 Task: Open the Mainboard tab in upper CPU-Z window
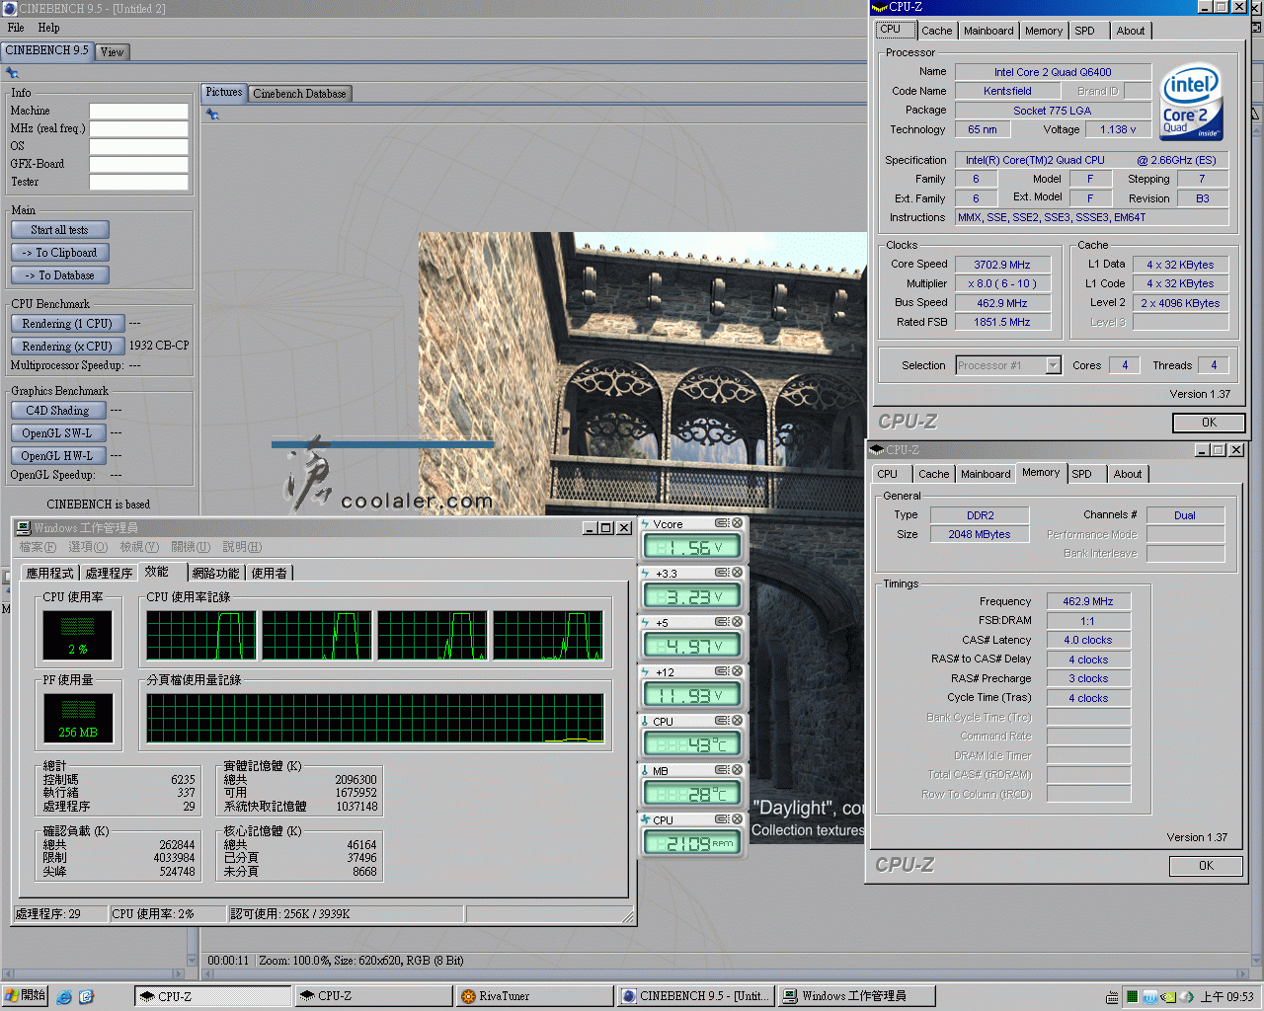pyautogui.click(x=988, y=31)
